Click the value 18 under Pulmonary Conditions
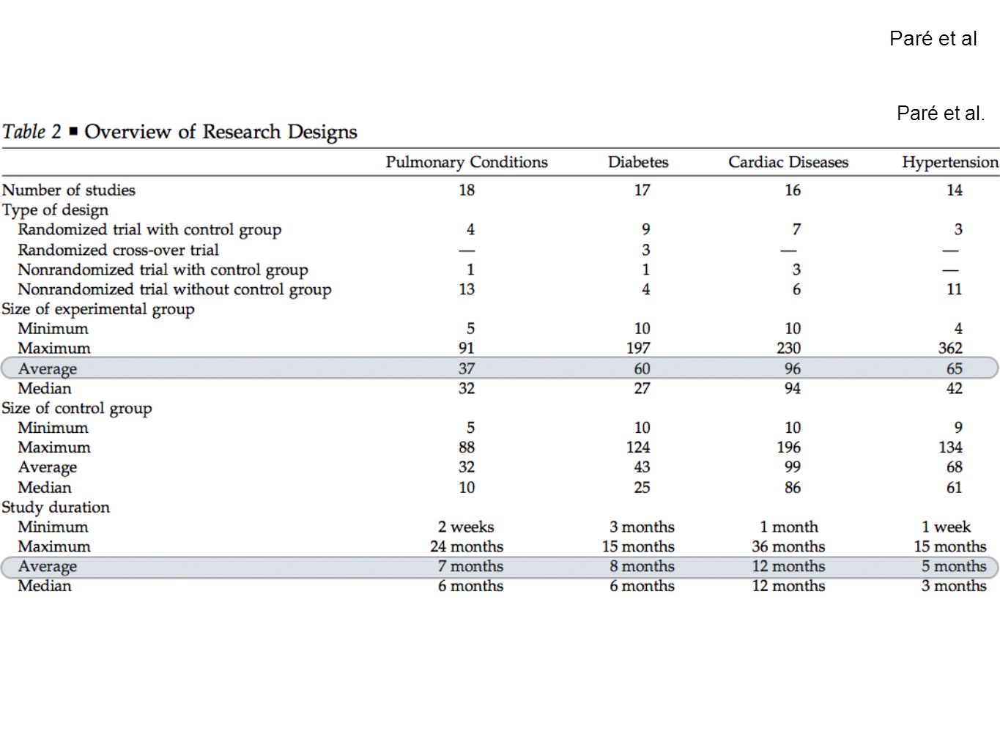 click(467, 190)
